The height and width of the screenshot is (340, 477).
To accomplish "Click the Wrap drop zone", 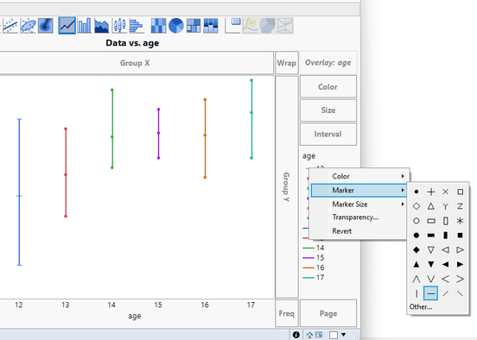I will pos(287,63).
